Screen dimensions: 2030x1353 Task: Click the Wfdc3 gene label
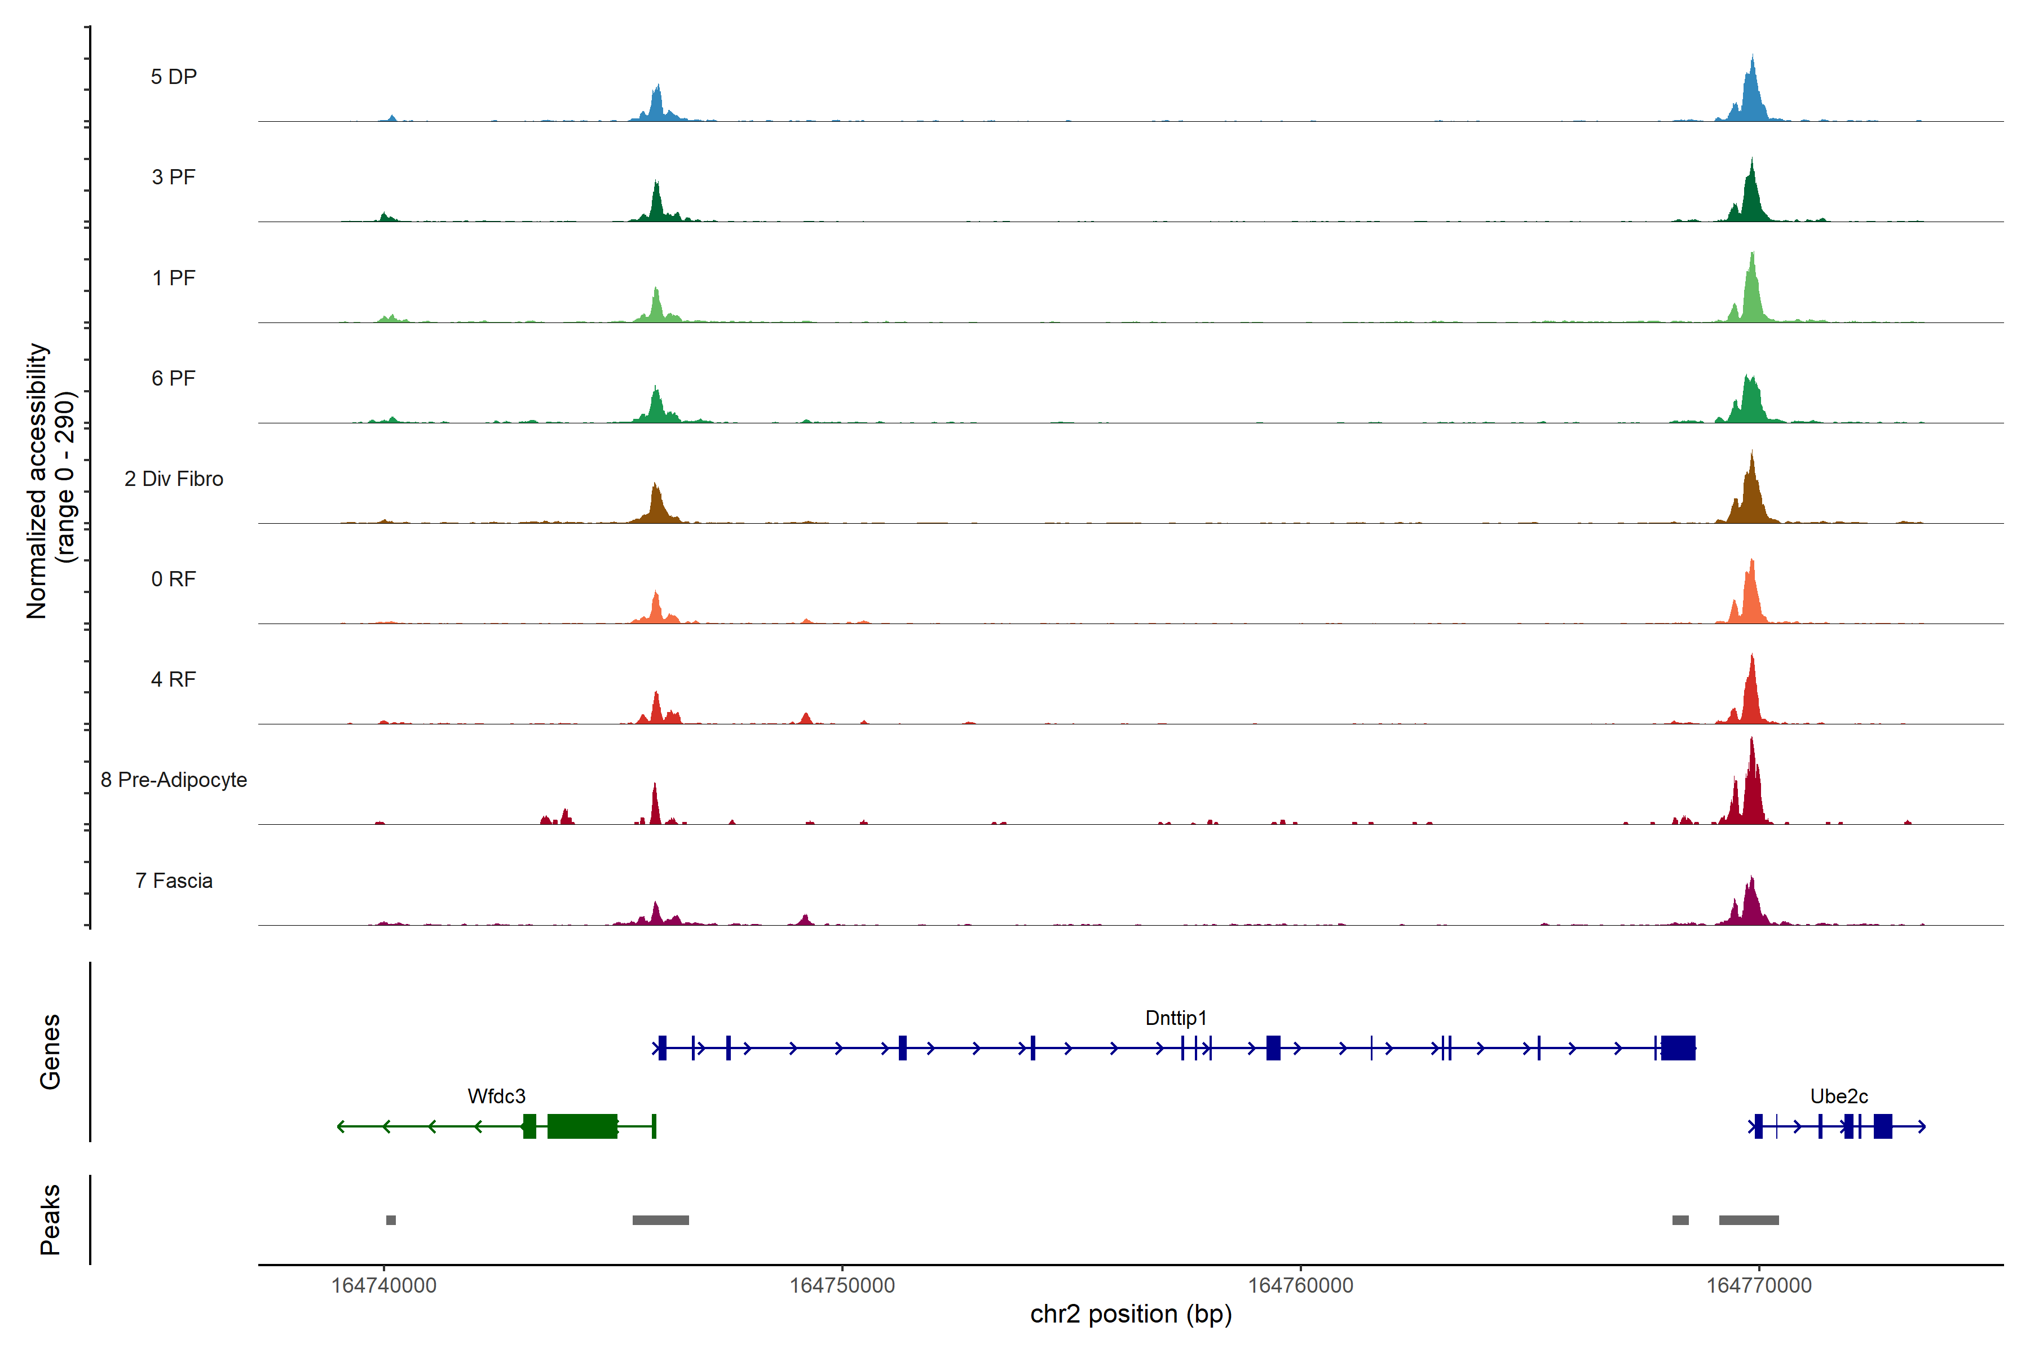click(x=496, y=1096)
